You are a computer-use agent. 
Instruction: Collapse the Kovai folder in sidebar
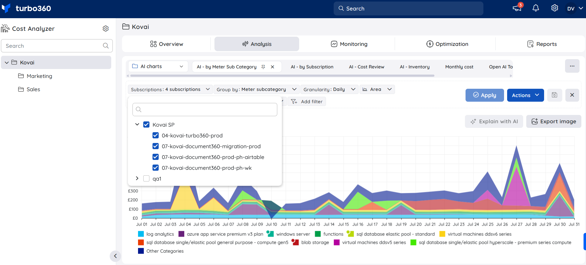(x=6, y=63)
